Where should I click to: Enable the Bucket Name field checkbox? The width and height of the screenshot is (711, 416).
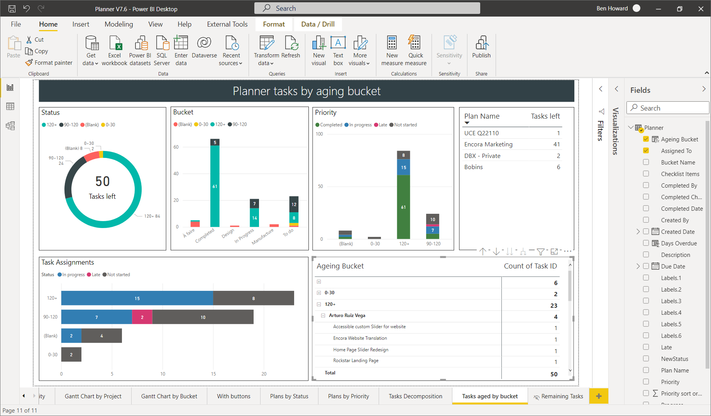point(646,162)
